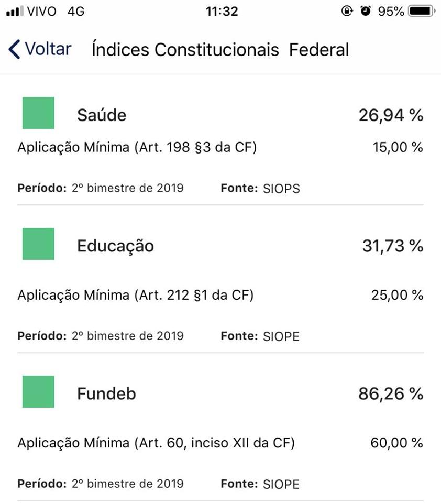The height and width of the screenshot is (503, 441).
Task: Tap the back chevron icon
Action: (14, 49)
